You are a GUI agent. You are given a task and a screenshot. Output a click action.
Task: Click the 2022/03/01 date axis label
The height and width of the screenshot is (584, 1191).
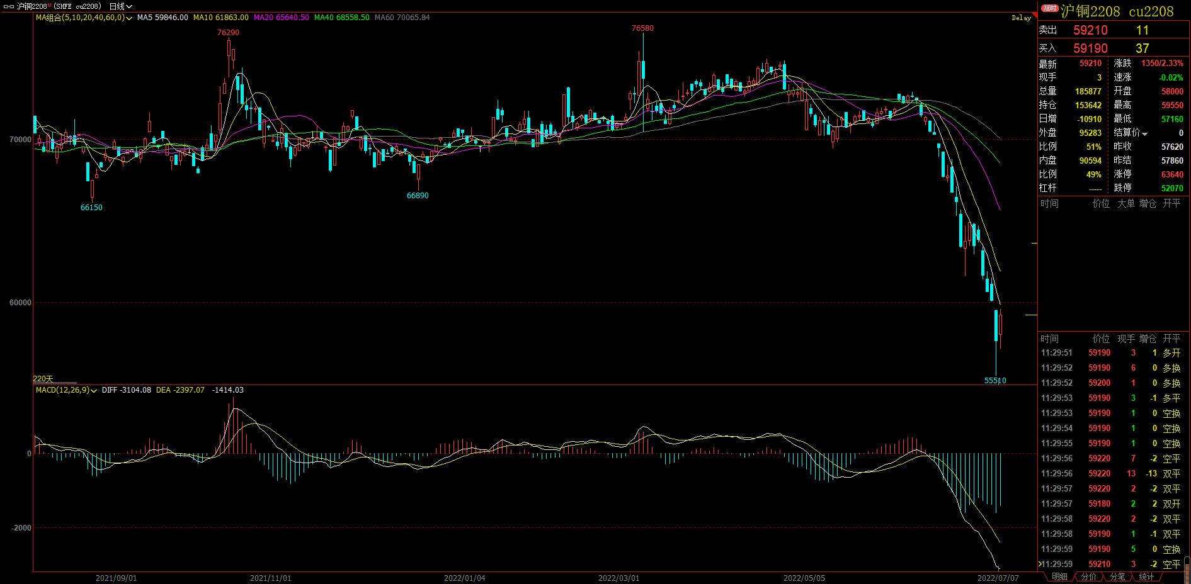point(618,577)
